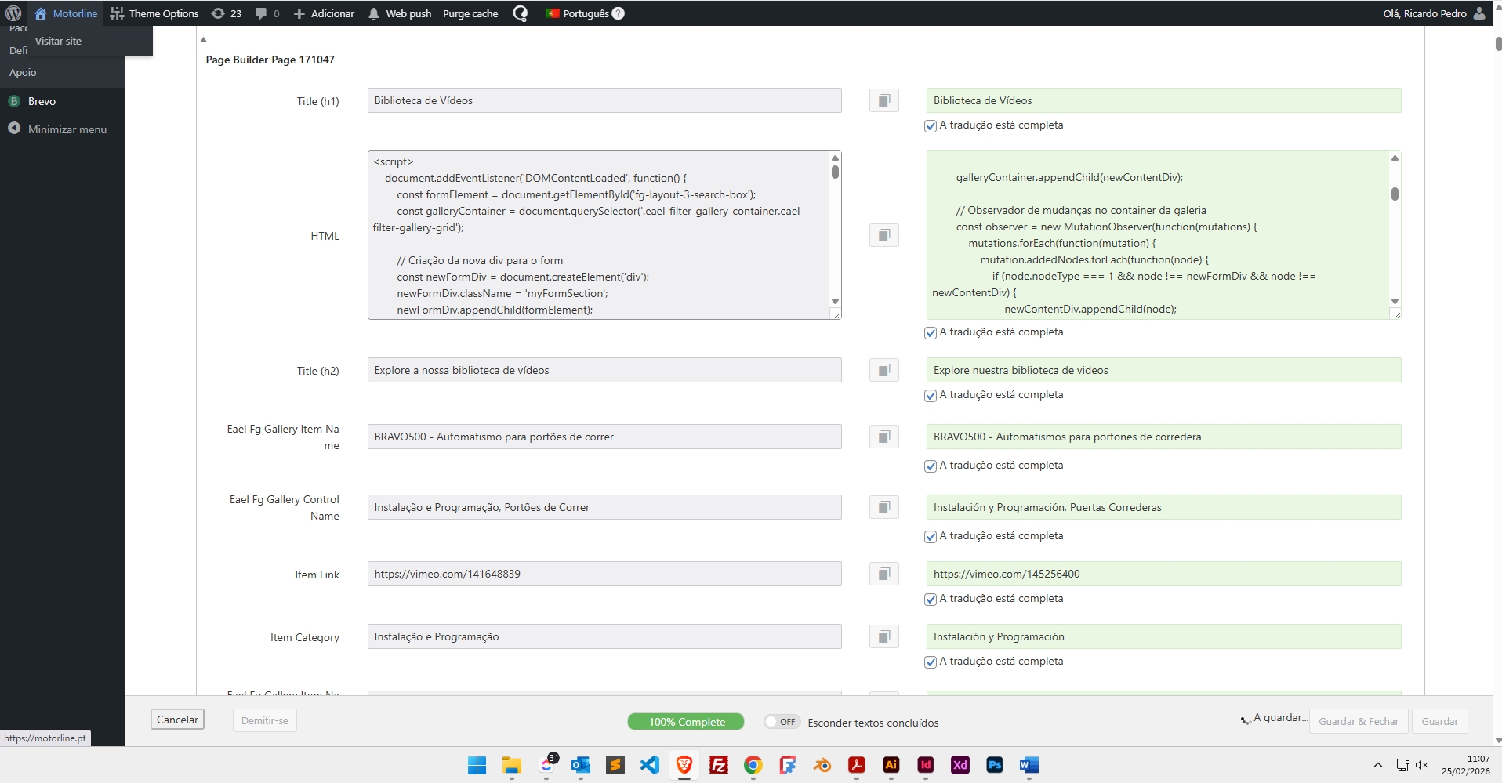Launch Visual Studio Code from taskbar
Viewport: 1502px width, 783px height.
[650, 765]
